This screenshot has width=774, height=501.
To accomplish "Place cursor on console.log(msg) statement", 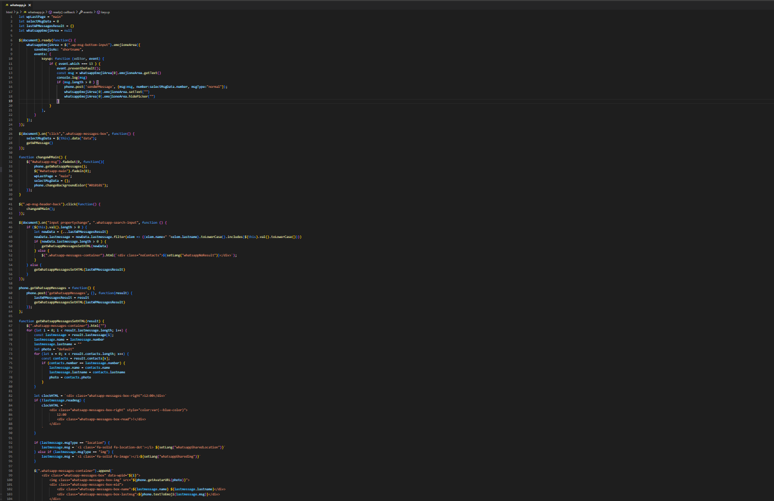I will 71,78.
